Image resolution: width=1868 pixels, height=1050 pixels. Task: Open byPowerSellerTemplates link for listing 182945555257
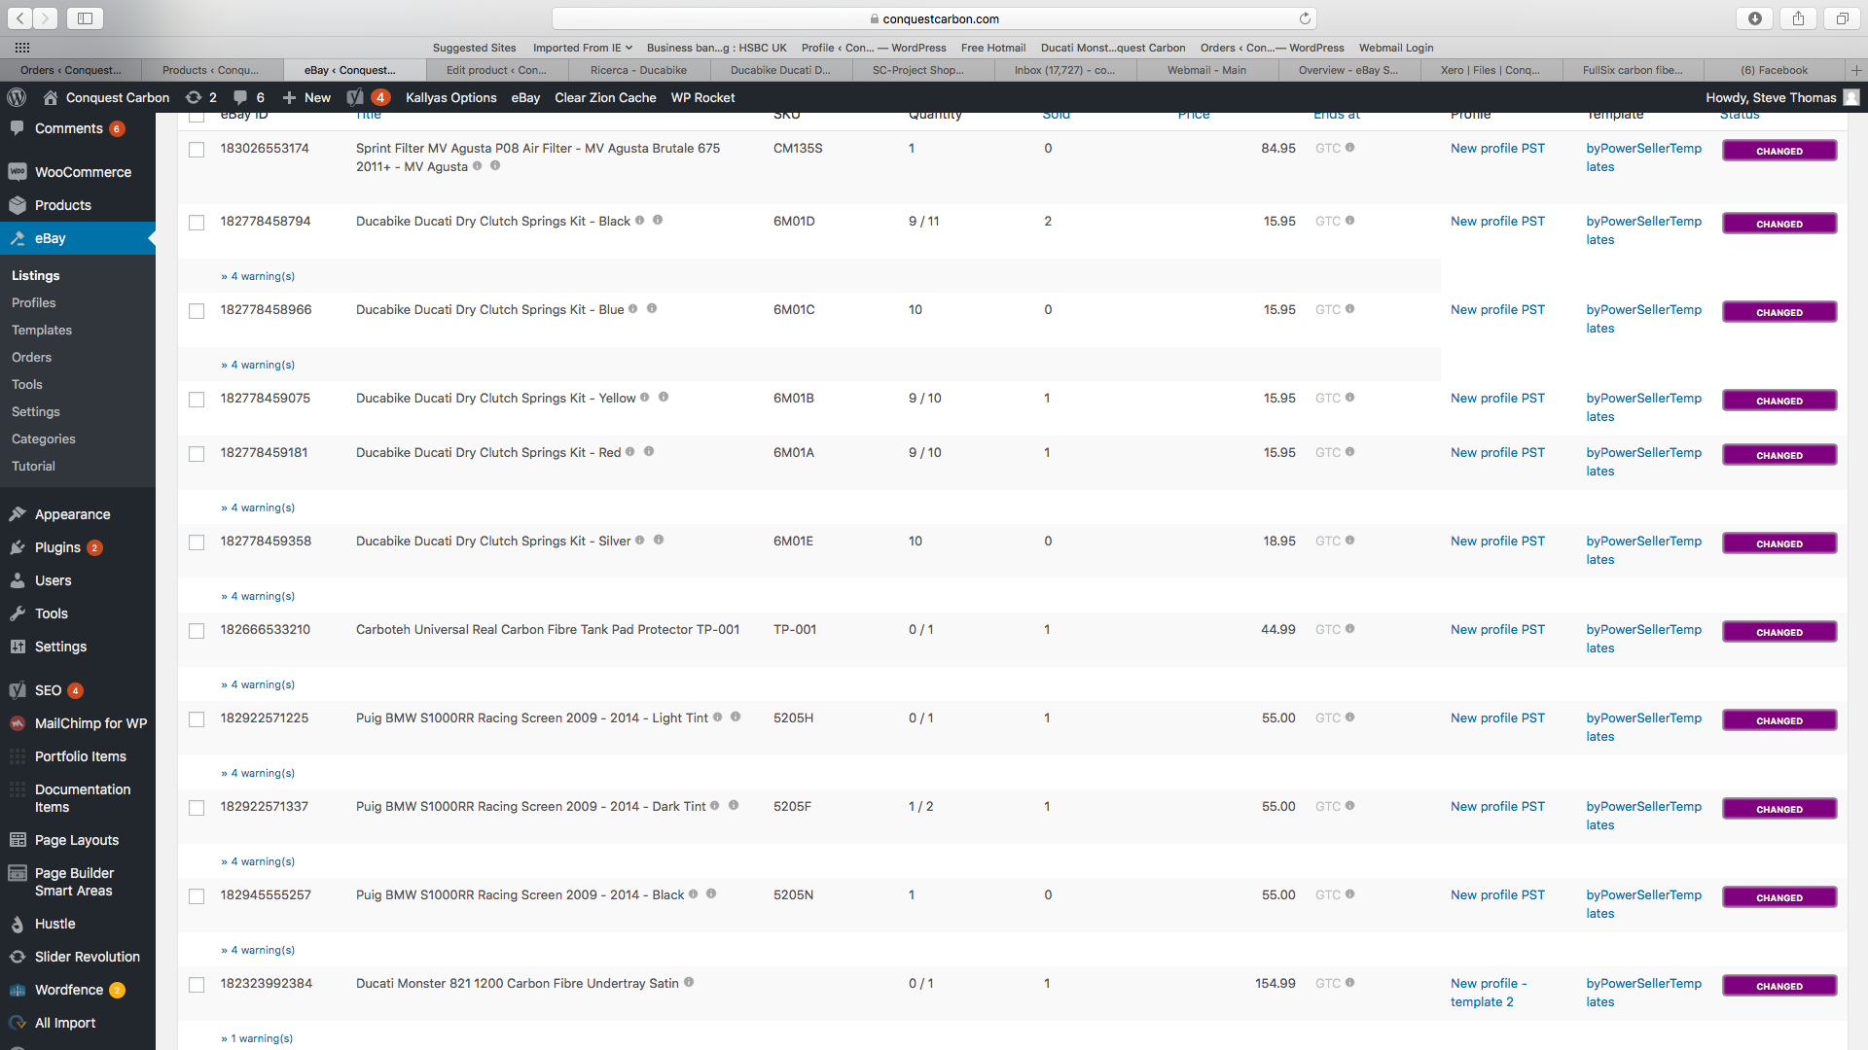click(x=1644, y=904)
